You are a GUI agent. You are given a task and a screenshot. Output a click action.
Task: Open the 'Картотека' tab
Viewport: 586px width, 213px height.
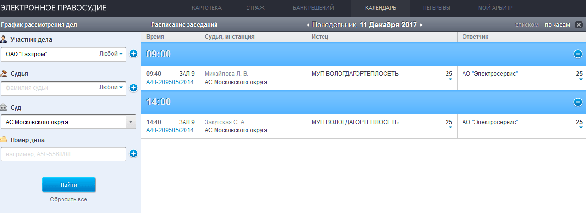(x=206, y=8)
